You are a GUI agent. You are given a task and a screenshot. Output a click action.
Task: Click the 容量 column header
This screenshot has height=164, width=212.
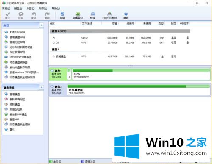[110, 23]
